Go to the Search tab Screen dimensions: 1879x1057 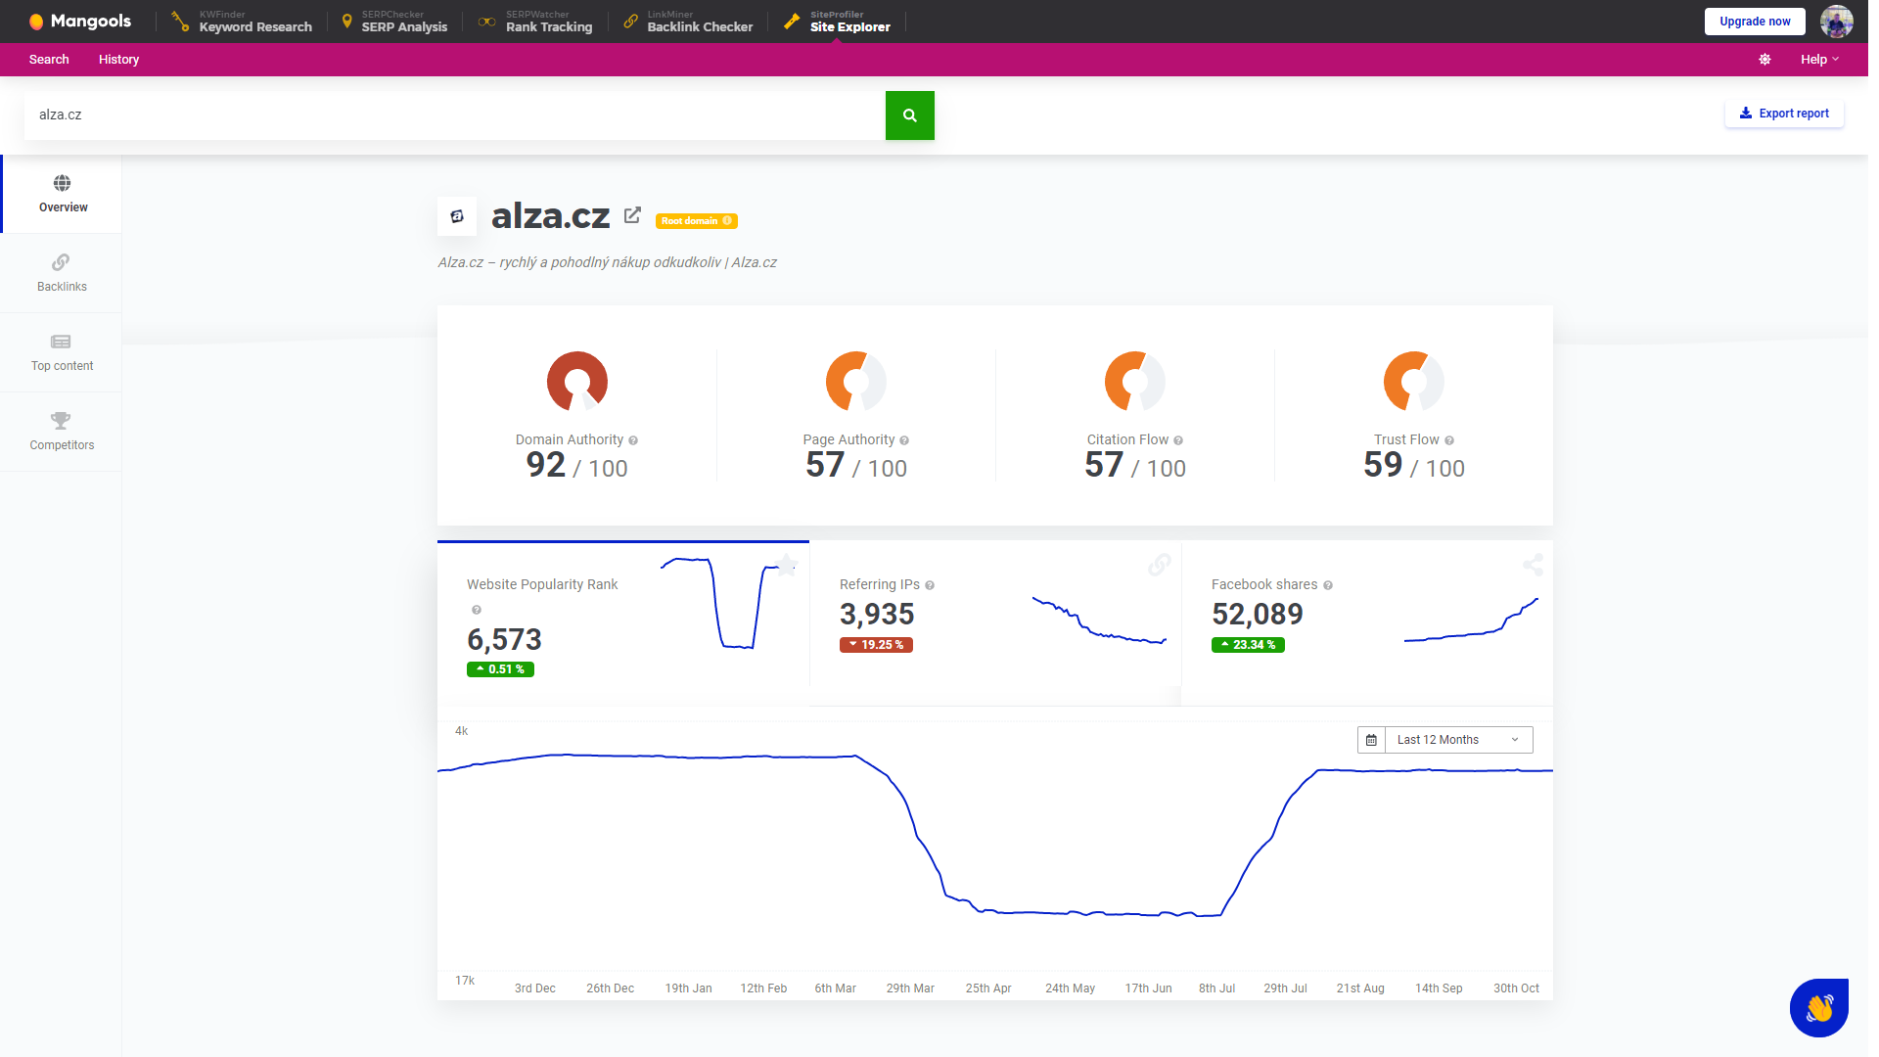pos(49,60)
